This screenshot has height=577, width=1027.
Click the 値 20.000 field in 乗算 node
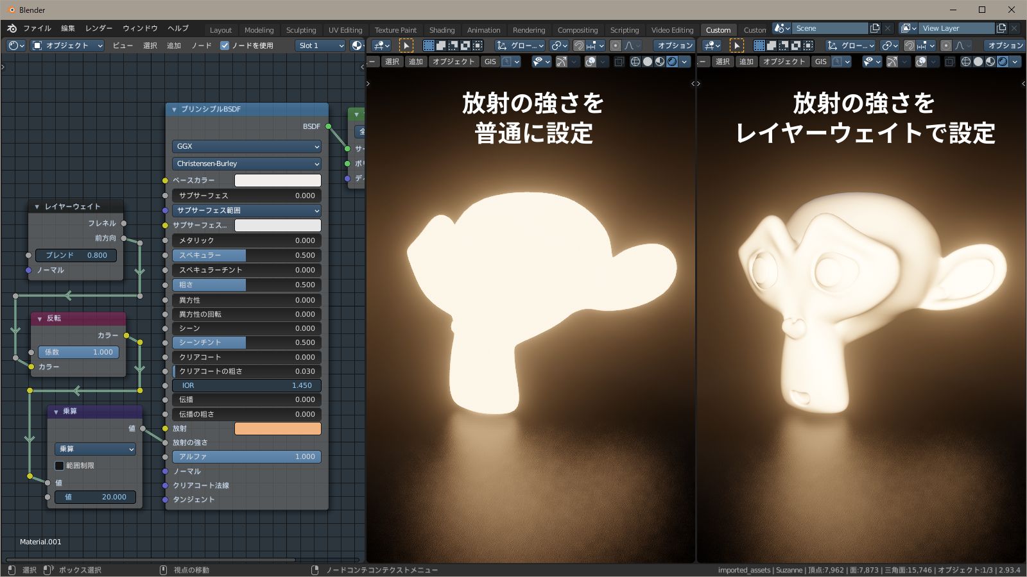[95, 497]
